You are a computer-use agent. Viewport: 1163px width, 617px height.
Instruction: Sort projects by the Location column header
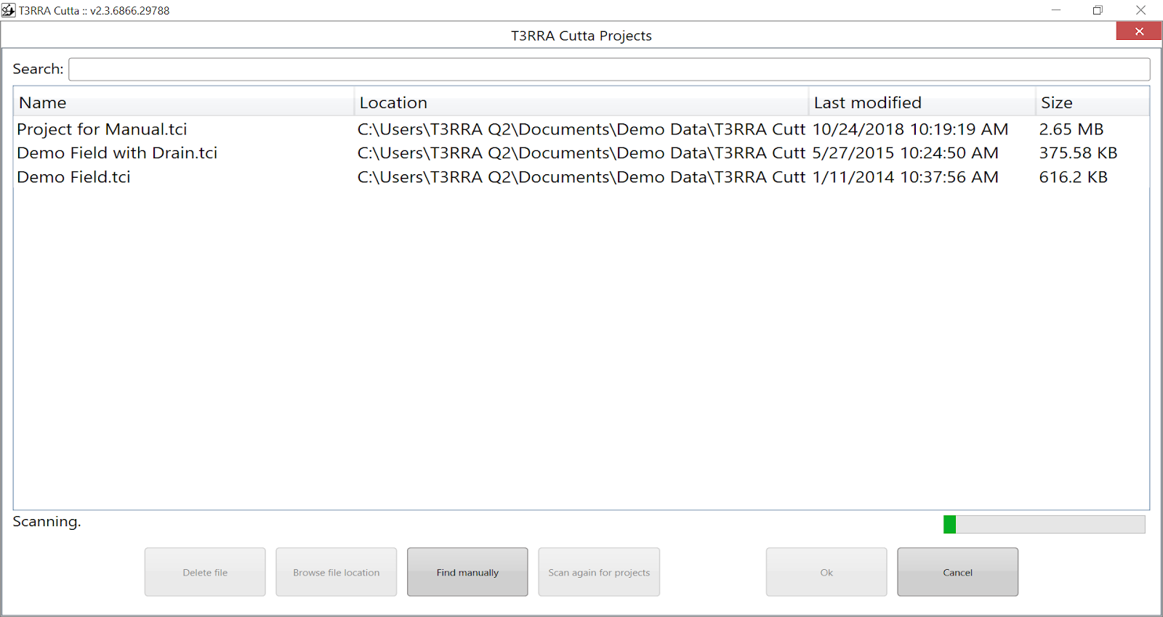[581, 102]
